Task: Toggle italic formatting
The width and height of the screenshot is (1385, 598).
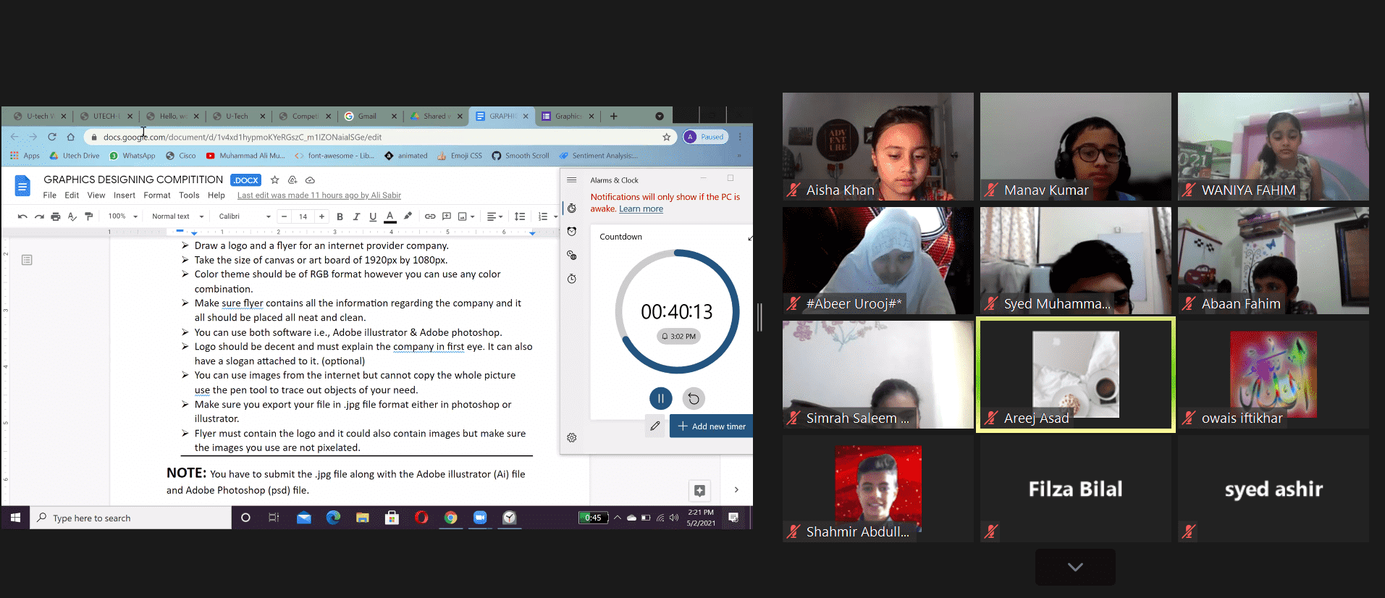Action: tap(356, 216)
